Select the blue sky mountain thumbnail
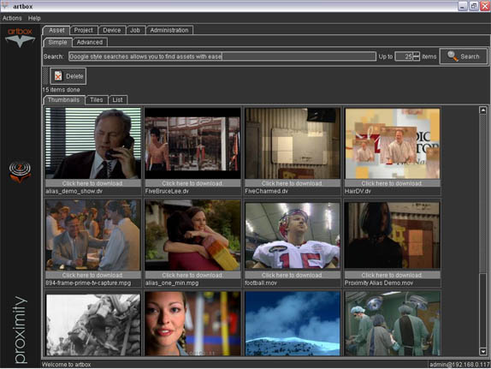 point(293,324)
